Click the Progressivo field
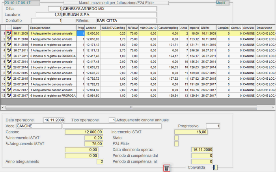Viewport: 276px width, 172px height. (x=213, y=126)
